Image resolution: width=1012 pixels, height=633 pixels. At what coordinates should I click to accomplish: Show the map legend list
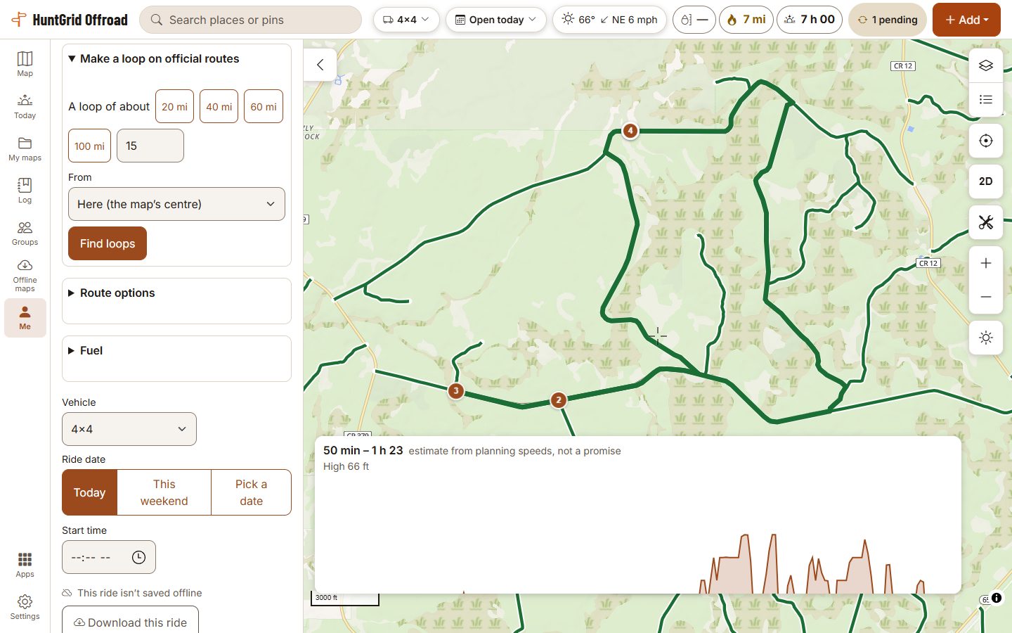tap(986, 99)
